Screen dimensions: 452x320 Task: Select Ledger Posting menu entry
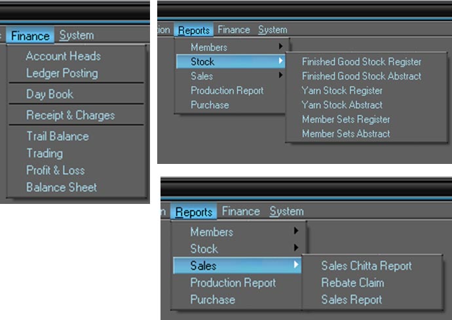coord(62,73)
